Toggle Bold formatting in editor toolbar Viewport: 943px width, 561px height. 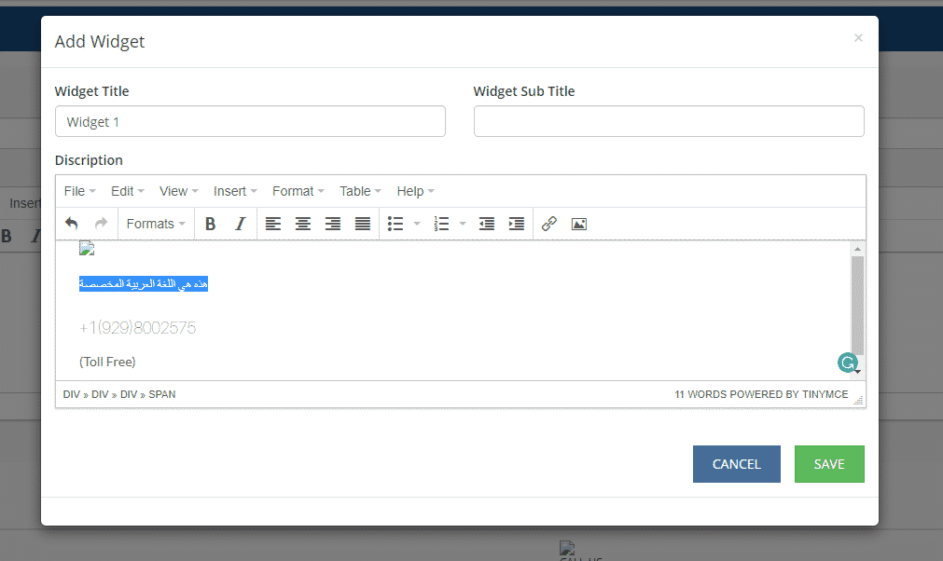pos(210,224)
